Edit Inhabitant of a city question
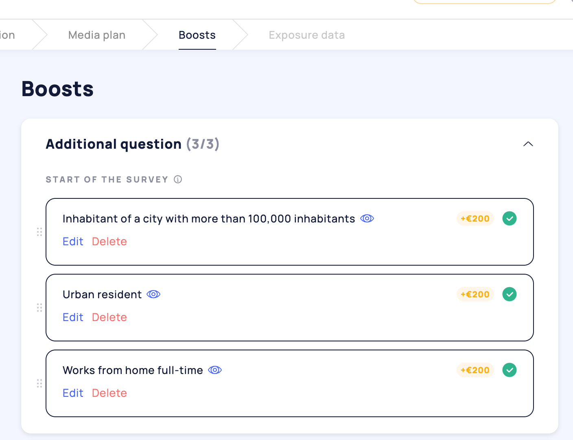Image resolution: width=573 pixels, height=440 pixels. 73,242
